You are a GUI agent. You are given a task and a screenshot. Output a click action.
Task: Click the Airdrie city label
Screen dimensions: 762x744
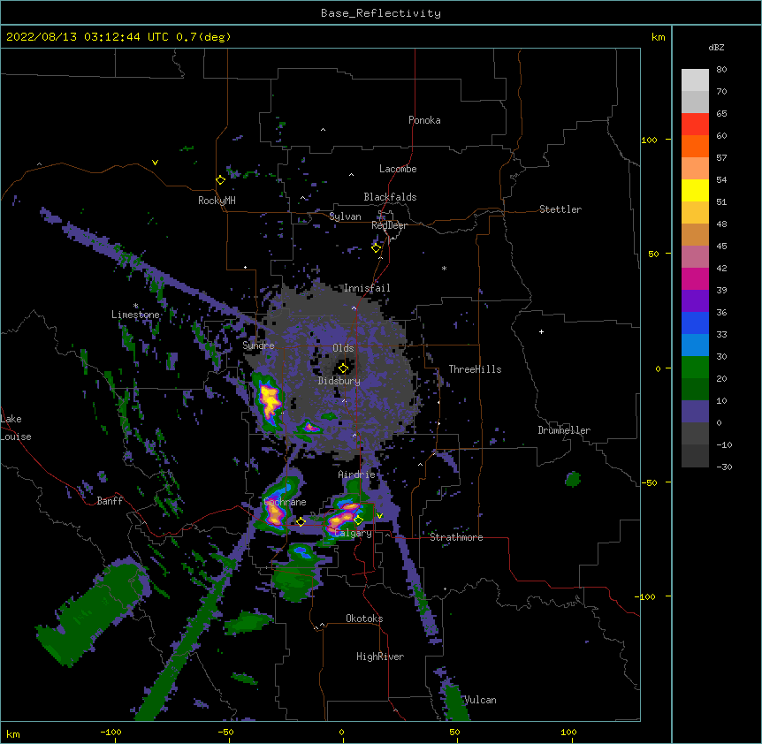coord(357,474)
